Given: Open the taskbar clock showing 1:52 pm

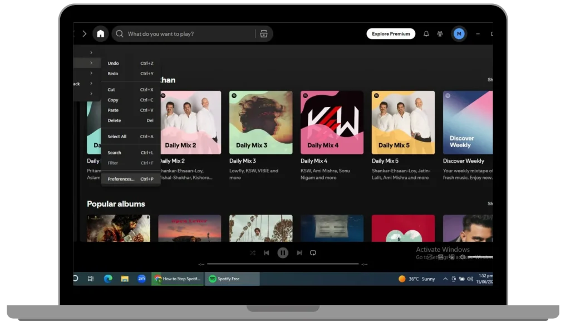Looking at the screenshot, I should (x=485, y=279).
